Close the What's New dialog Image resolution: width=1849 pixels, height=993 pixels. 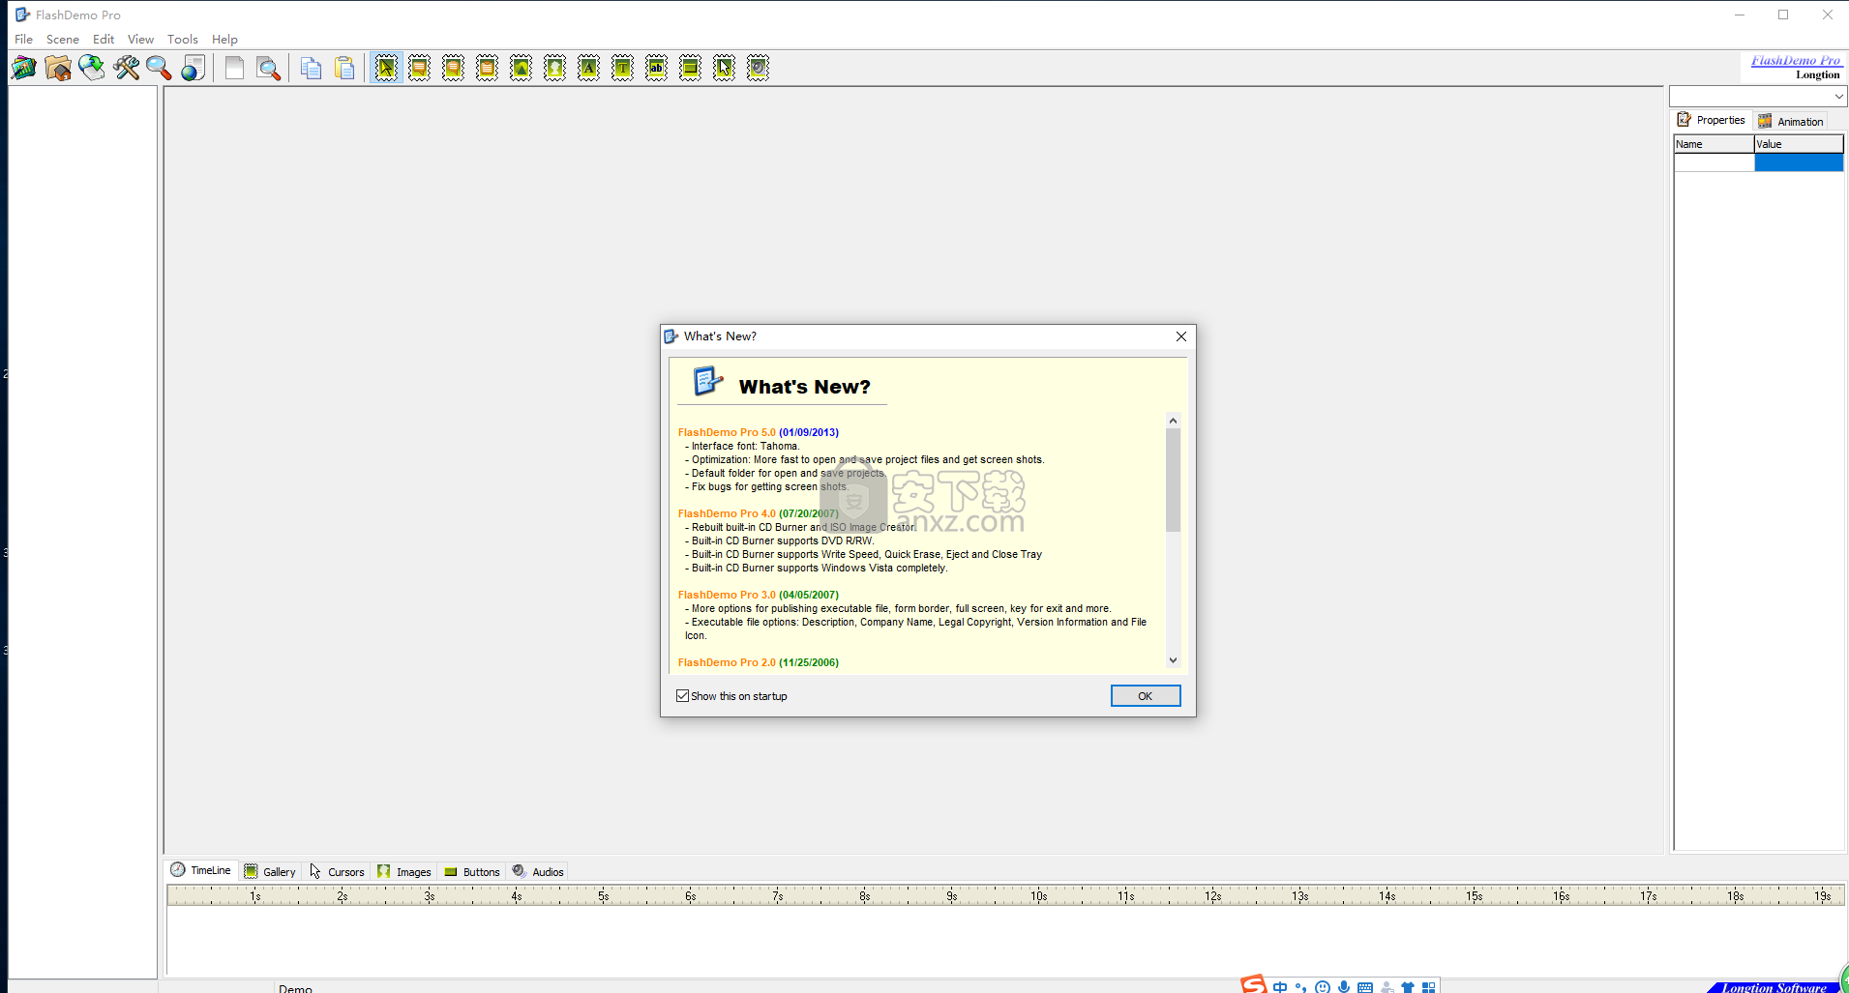pos(1180,336)
